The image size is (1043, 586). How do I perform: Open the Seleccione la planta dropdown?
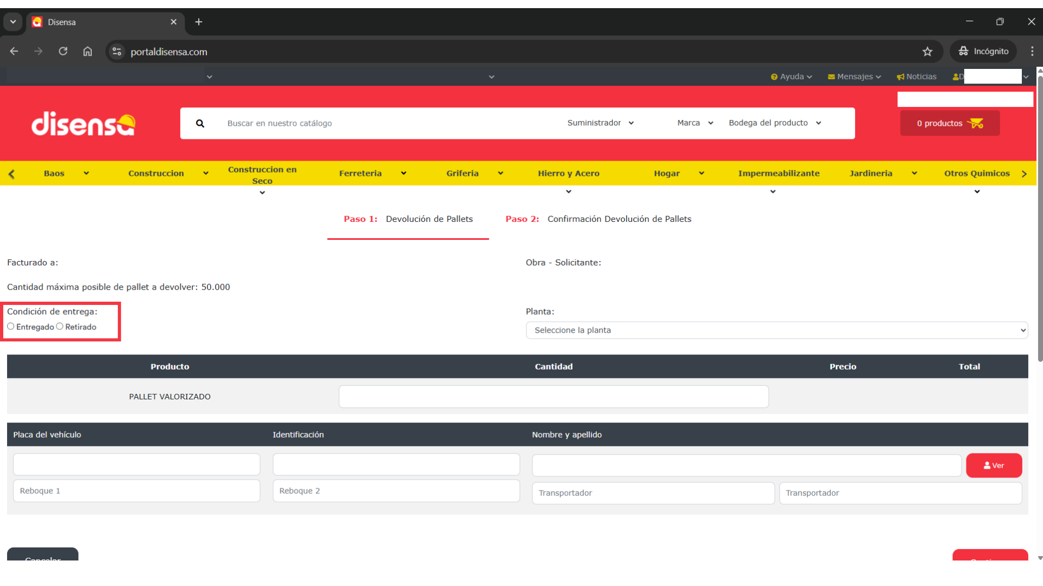(776, 330)
